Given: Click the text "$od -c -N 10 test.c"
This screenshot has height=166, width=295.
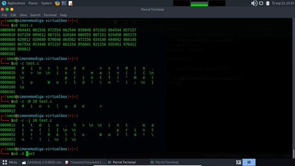Looking at the screenshot, I should pyautogui.click(x=31, y=101).
